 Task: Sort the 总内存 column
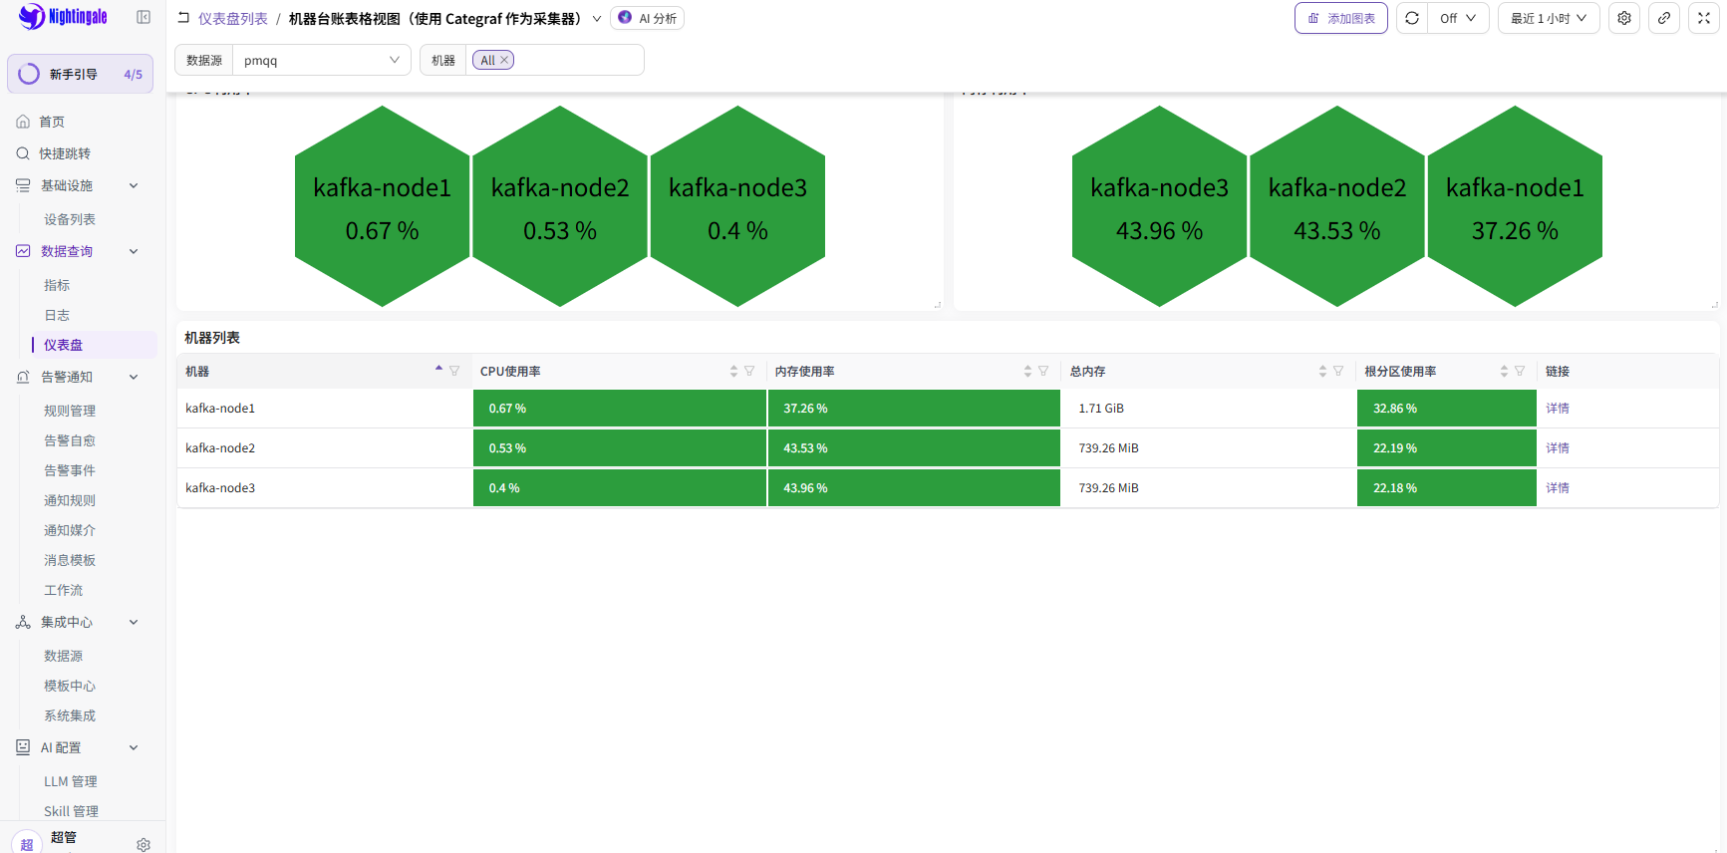pyautogui.click(x=1322, y=371)
